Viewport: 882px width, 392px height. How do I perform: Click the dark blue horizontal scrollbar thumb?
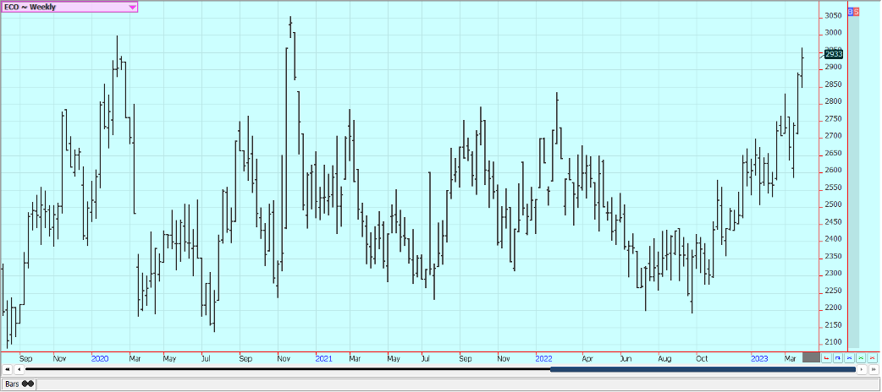703,369
